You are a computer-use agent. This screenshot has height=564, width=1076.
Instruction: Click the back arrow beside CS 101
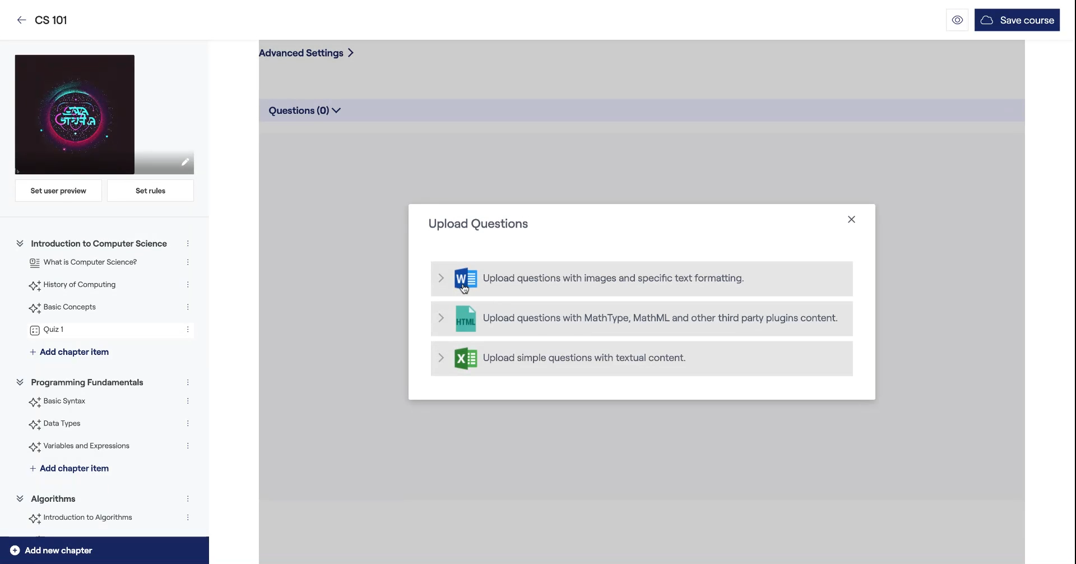pos(21,20)
